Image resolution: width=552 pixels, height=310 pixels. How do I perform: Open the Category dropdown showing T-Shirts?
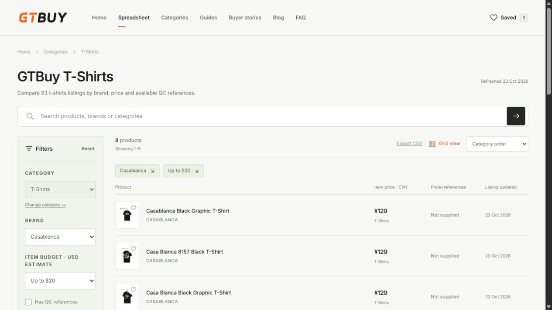60,189
